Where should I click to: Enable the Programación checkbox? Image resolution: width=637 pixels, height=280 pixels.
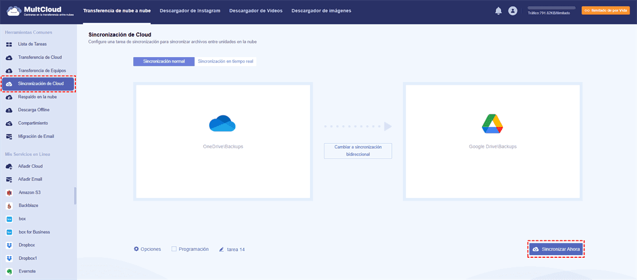click(174, 249)
